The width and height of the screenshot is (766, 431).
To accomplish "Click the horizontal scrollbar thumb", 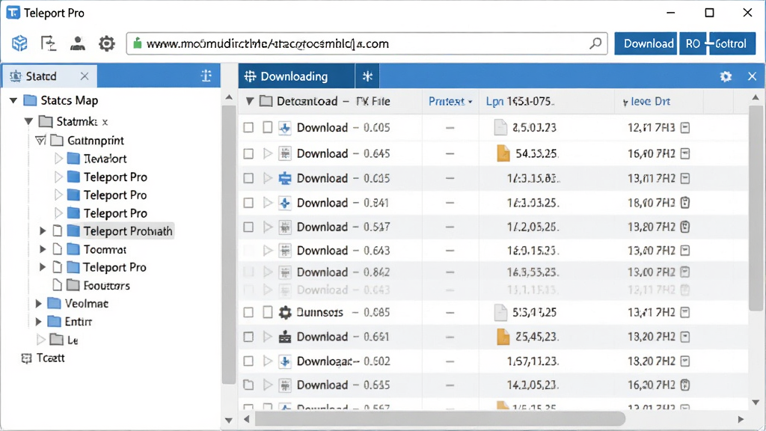I will tap(440, 419).
